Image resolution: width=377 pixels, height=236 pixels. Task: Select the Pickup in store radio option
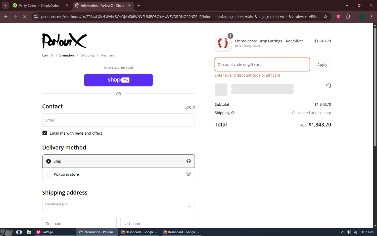tap(49, 174)
